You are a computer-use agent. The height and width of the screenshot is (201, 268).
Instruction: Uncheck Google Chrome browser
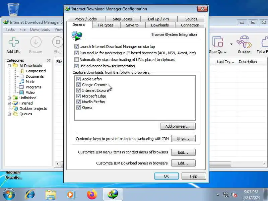[x=78, y=85]
